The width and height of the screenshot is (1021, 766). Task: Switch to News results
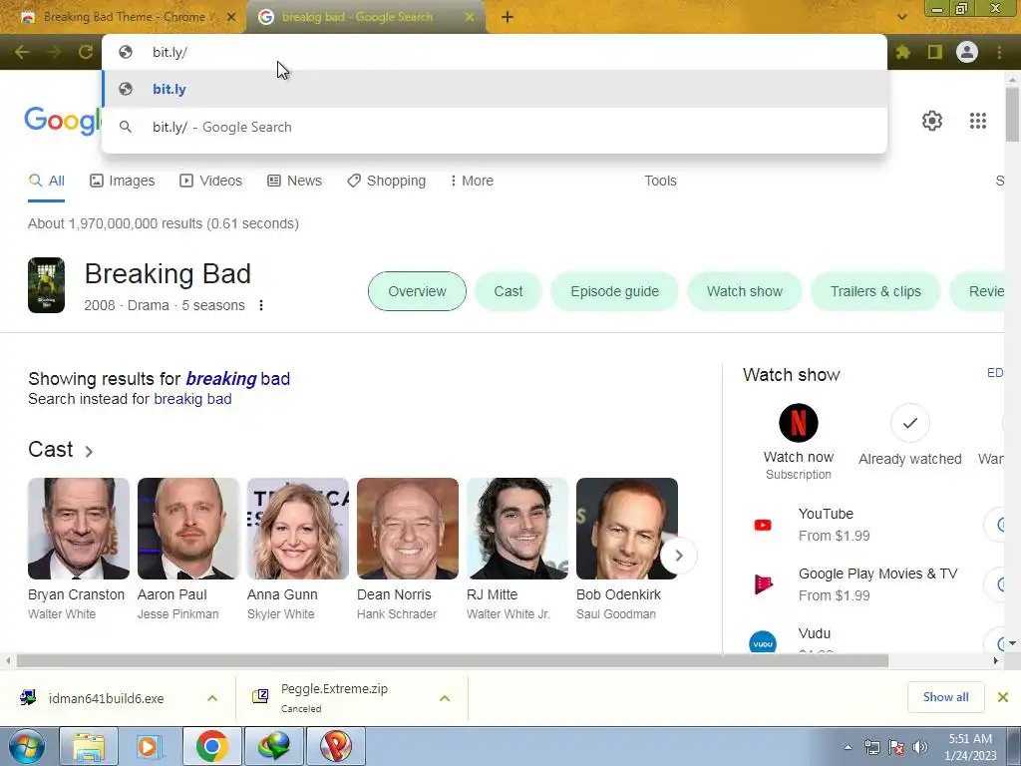point(294,181)
